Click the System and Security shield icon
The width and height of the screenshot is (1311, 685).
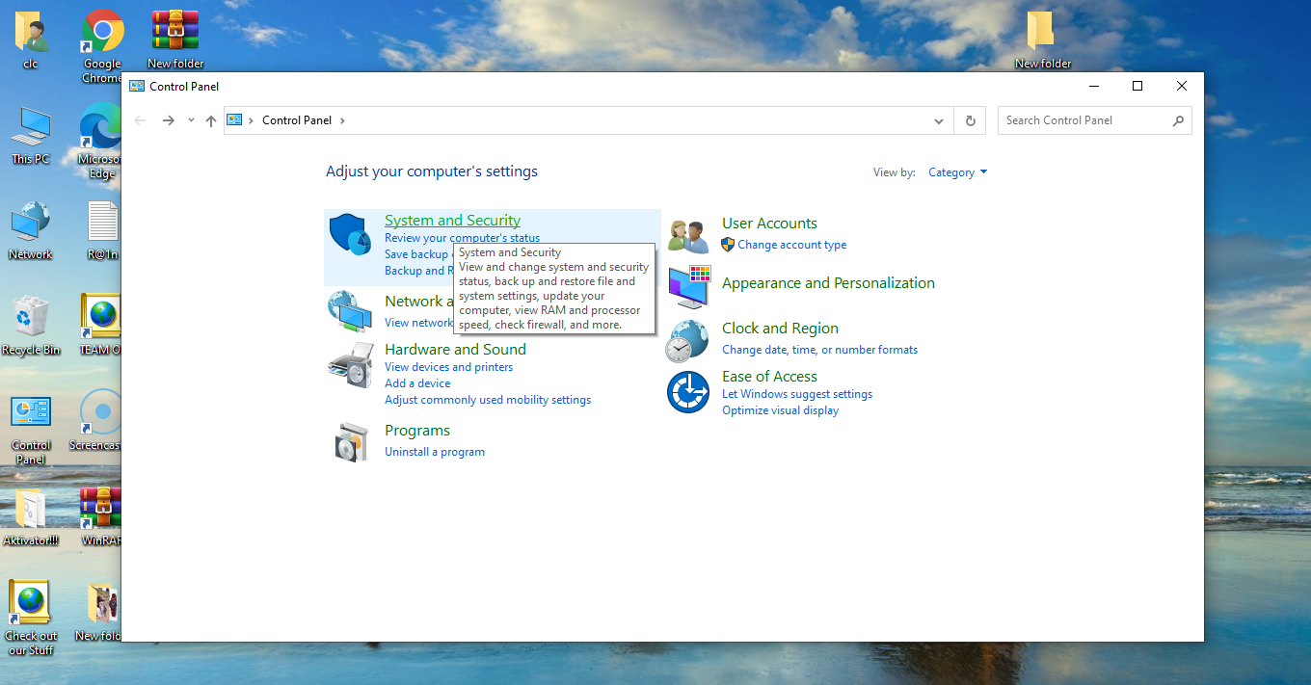(350, 235)
